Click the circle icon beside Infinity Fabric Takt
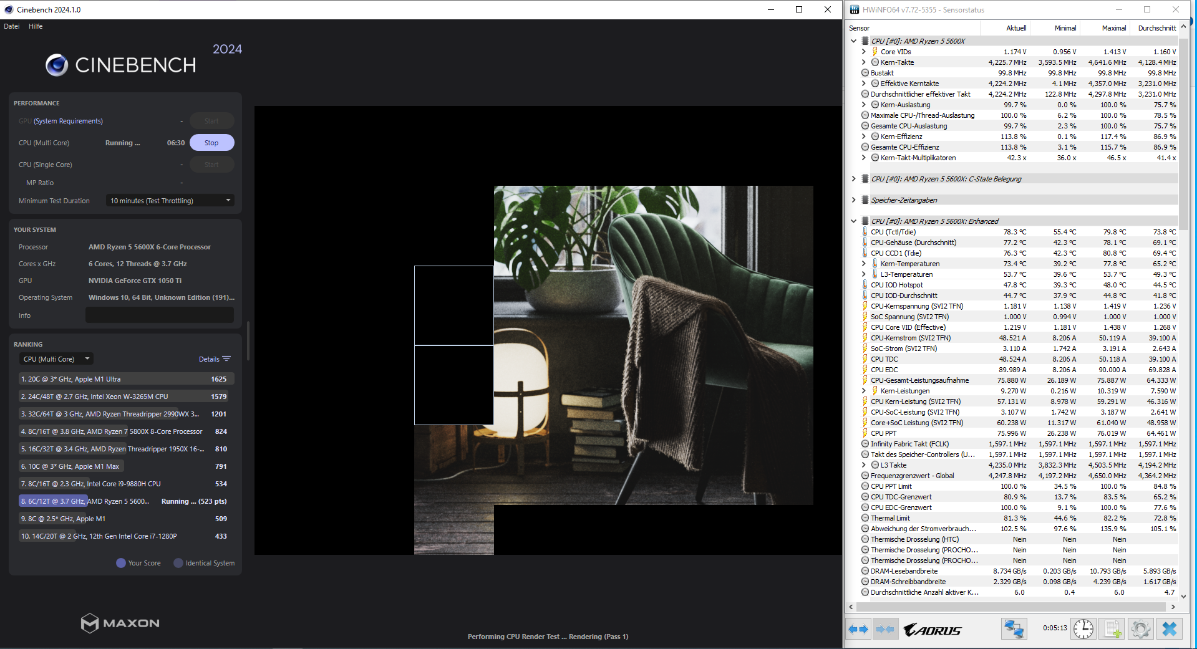Screen dimensions: 1197x649 [865, 444]
